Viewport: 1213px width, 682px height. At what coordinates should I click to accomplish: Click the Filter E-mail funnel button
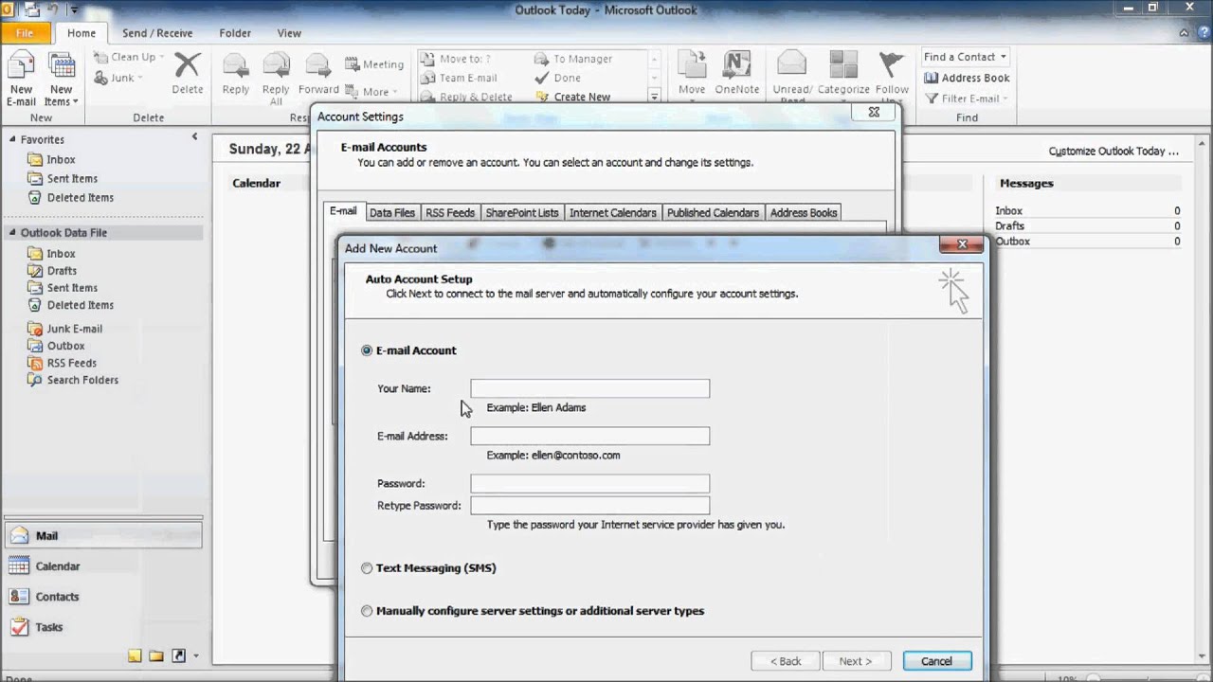pyautogui.click(x=965, y=99)
